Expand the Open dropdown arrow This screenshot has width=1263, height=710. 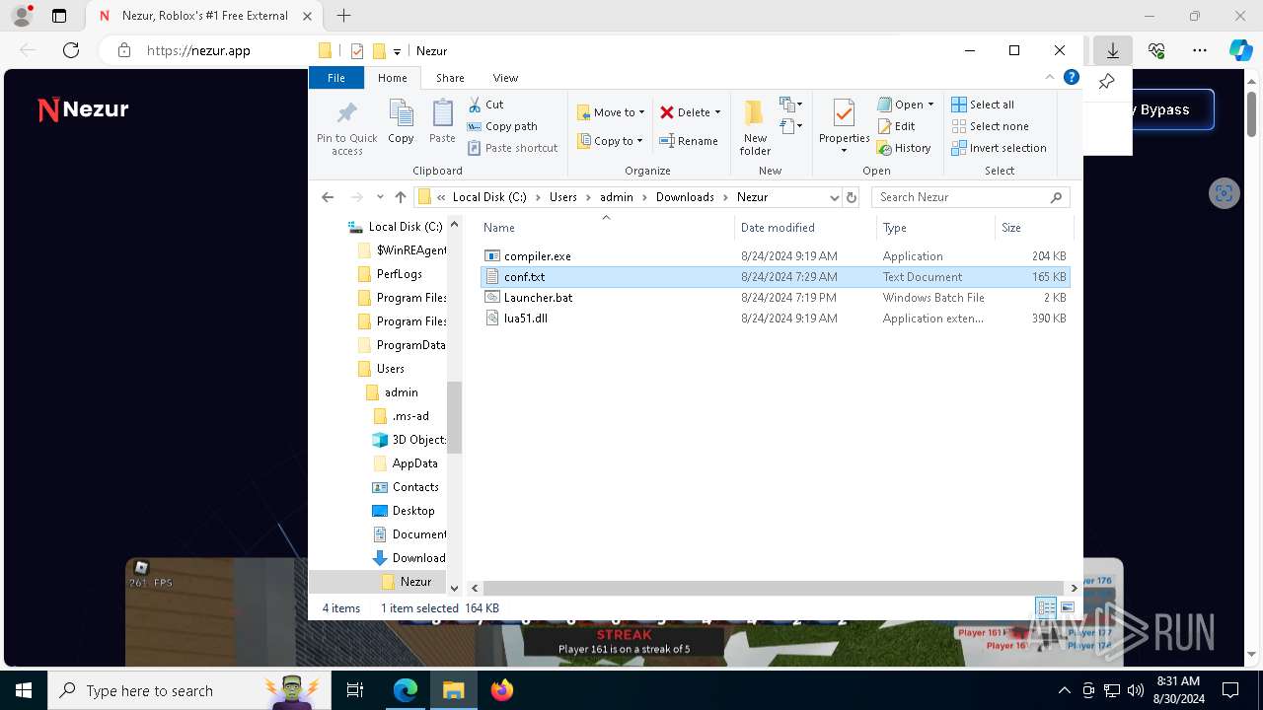coord(930,105)
